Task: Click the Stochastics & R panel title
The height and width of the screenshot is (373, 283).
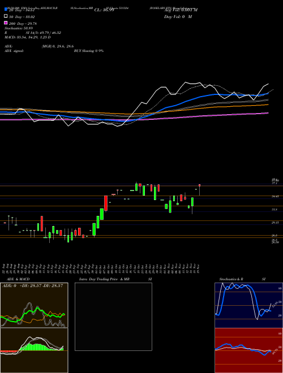Action: 231,279
